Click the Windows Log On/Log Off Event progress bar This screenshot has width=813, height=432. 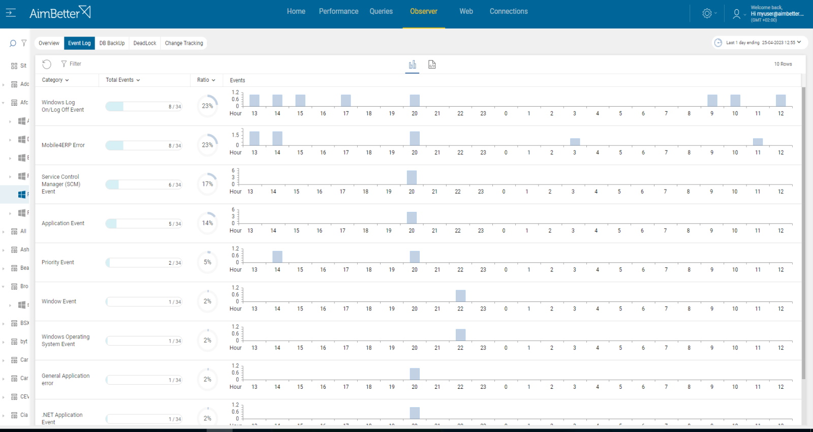pyautogui.click(x=144, y=106)
